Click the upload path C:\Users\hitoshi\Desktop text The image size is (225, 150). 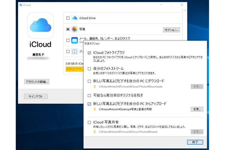click(x=125, y=109)
